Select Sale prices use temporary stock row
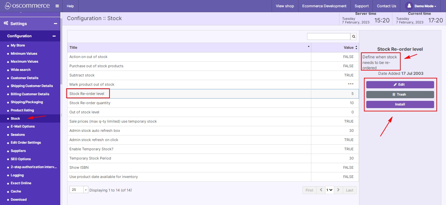 (213, 121)
